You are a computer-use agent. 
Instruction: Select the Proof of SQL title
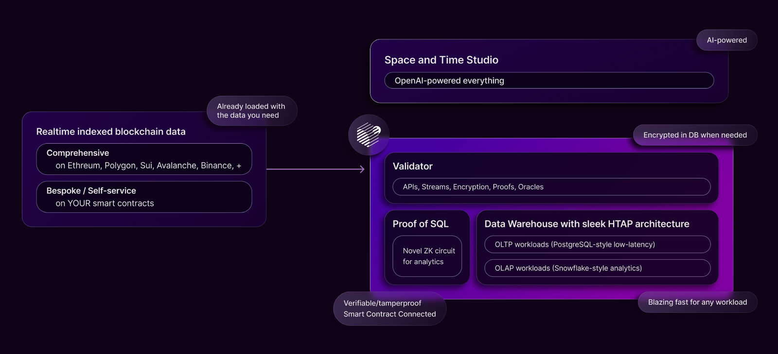(x=420, y=224)
